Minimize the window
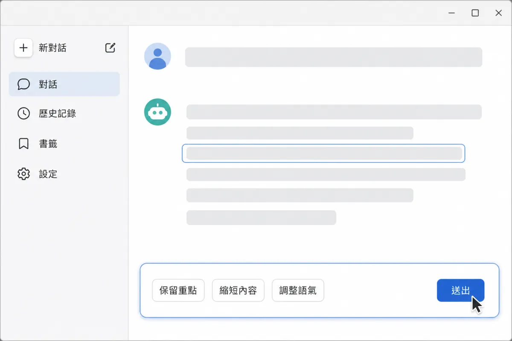 click(x=451, y=13)
